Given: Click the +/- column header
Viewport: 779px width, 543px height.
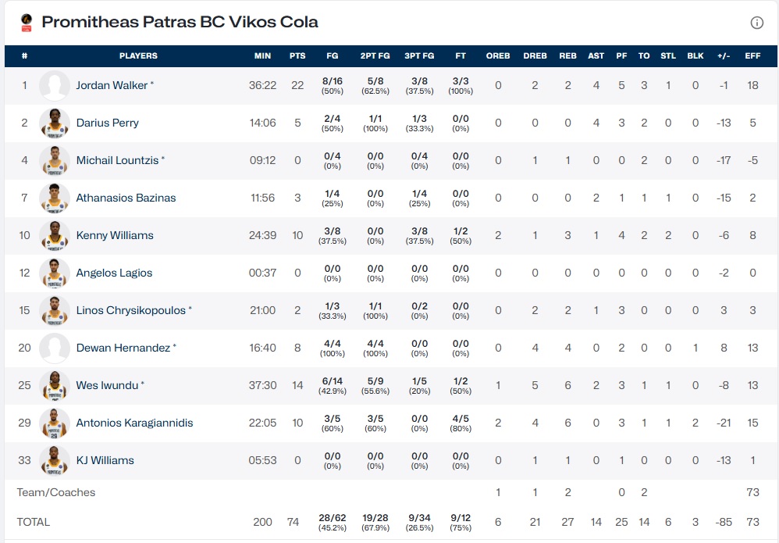Looking at the screenshot, I should 724,56.
